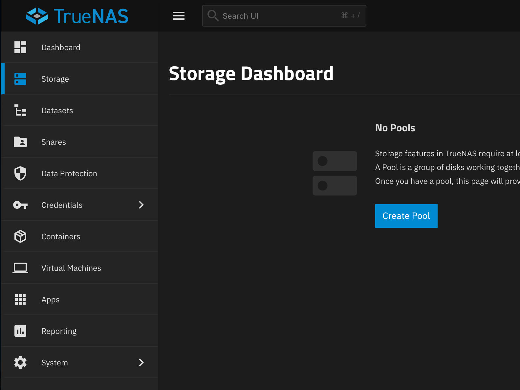Click the magnifying glass search icon
The width and height of the screenshot is (520, 390).
coord(213,15)
